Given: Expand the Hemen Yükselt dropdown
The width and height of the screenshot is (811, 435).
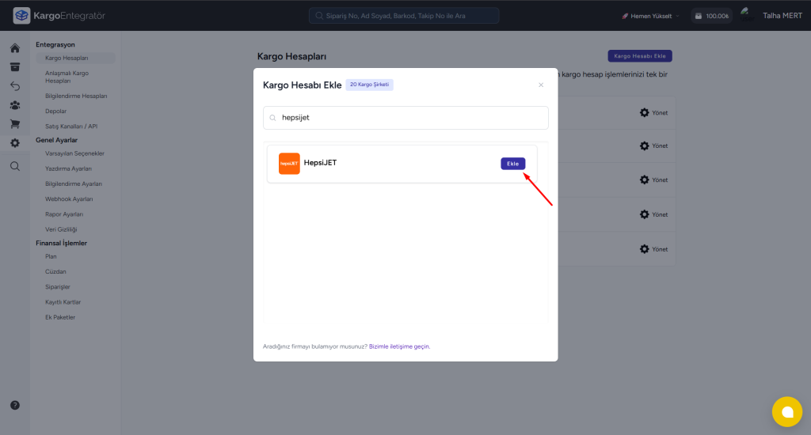Looking at the screenshot, I should point(651,16).
